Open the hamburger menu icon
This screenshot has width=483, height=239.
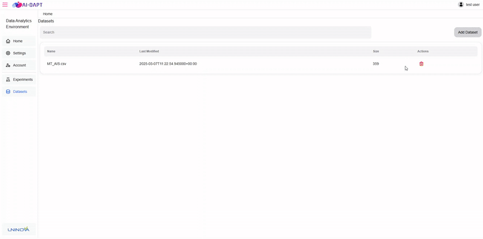pyautogui.click(x=5, y=5)
